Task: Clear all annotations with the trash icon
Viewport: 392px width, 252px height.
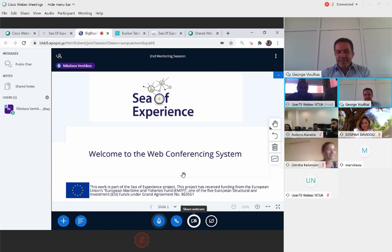Action: pyautogui.click(x=275, y=147)
